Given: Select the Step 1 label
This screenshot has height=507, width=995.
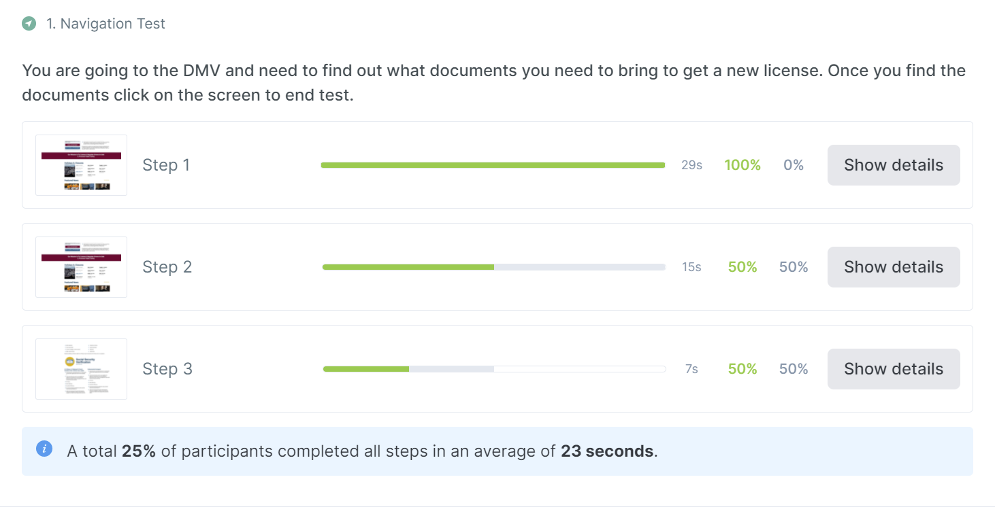Looking at the screenshot, I should click(166, 165).
